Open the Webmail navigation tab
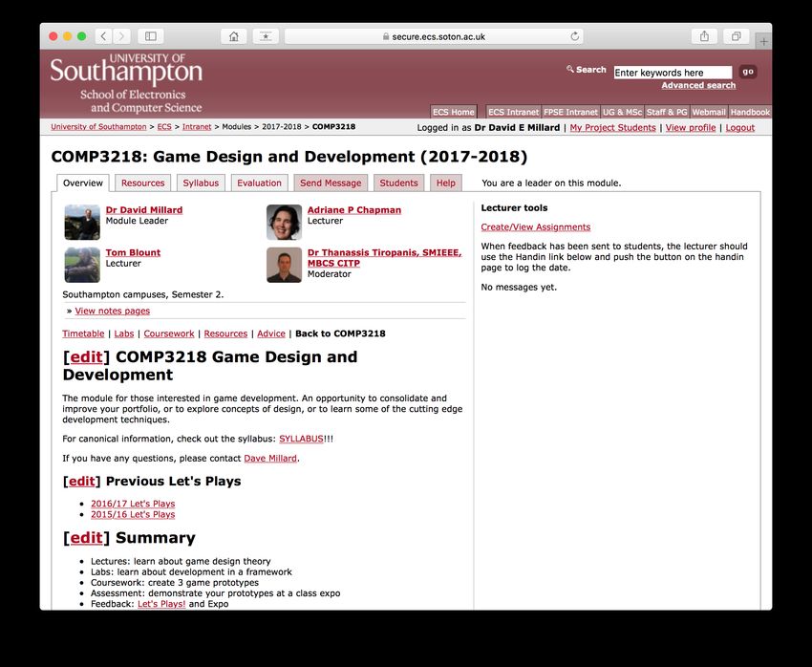This screenshot has width=812, height=667. pyautogui.click(x=709, y=112)
